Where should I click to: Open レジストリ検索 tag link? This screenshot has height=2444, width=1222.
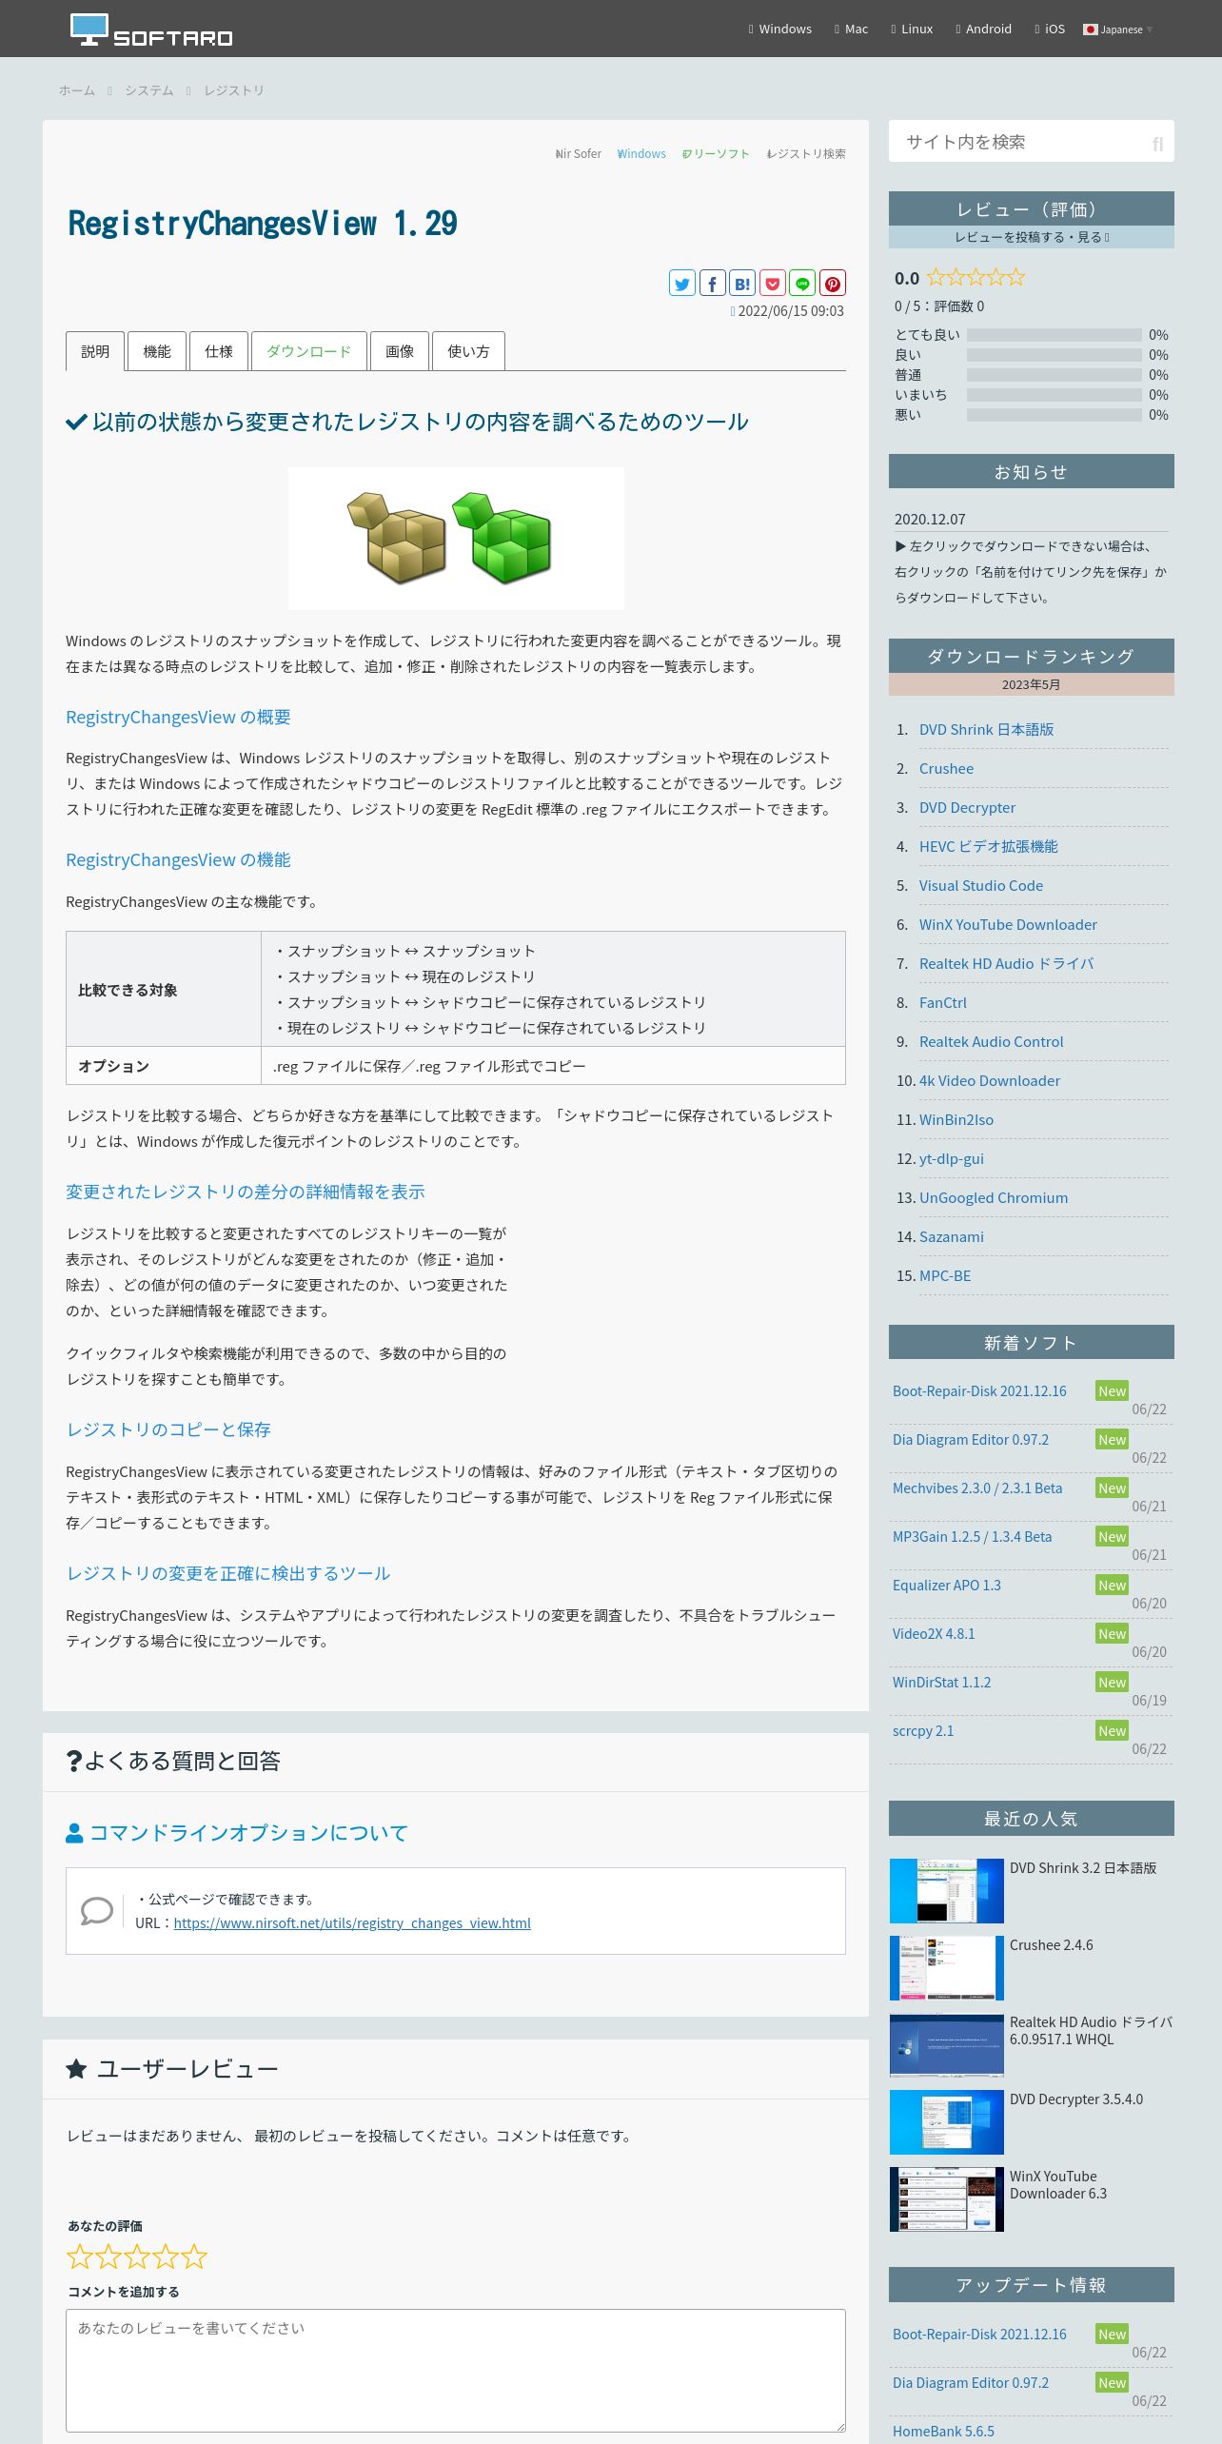806,153
